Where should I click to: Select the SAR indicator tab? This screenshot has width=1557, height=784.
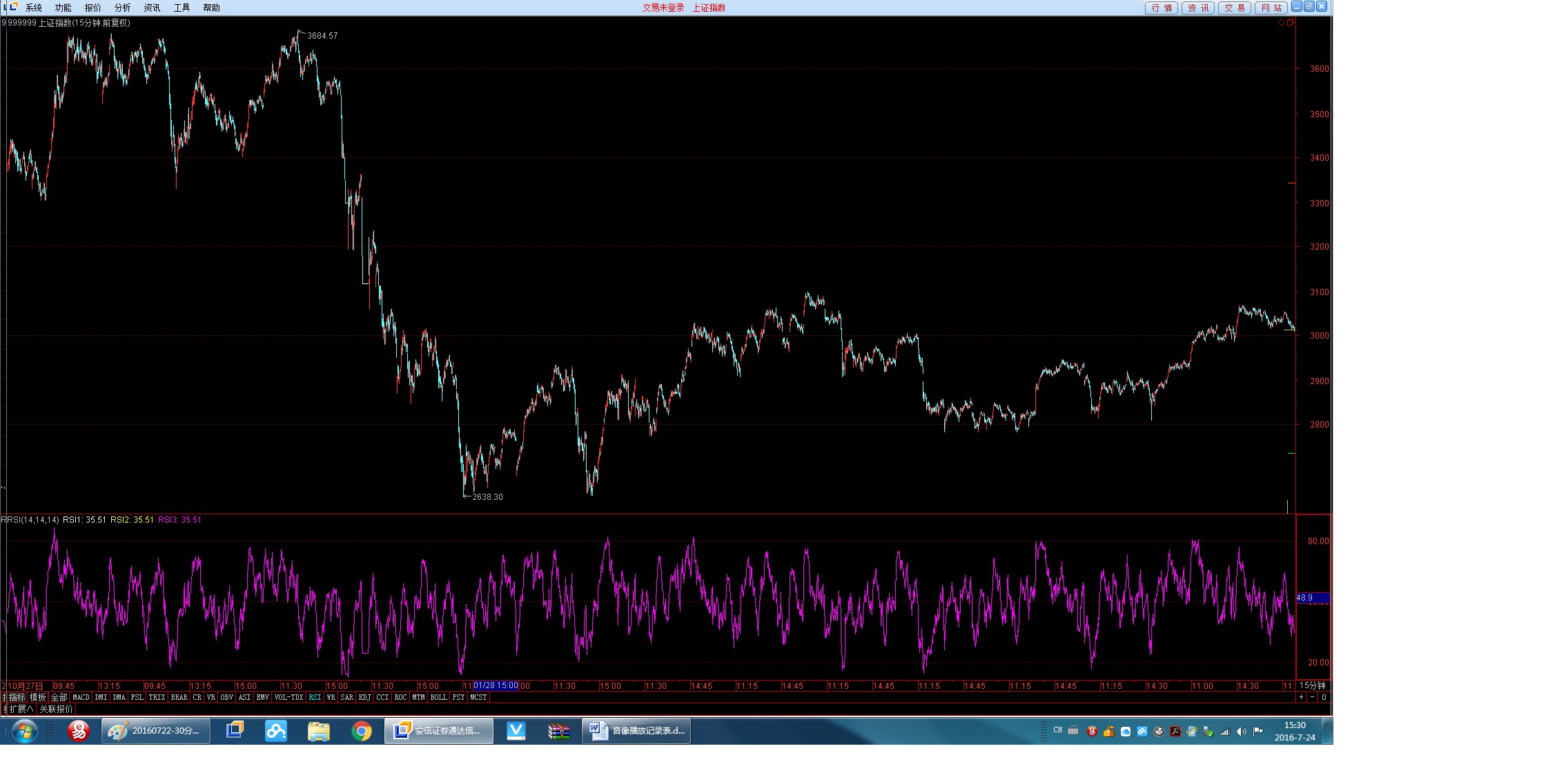tap(346, 697)
